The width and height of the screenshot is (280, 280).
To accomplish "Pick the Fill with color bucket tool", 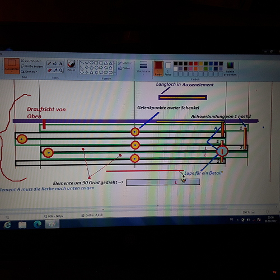I will 55,63.
